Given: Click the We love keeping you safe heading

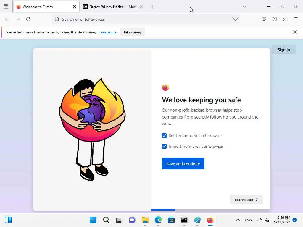Looking at the screenshot, I should [201, 100].
